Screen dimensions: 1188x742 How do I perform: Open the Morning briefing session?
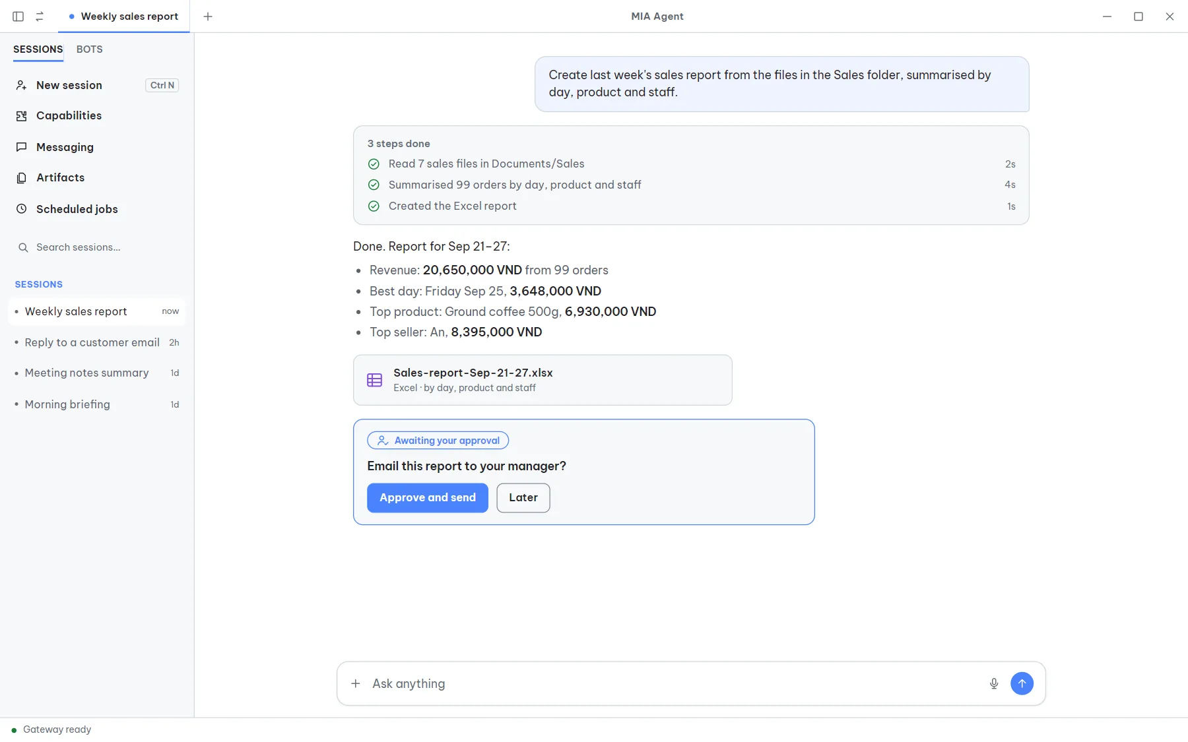(96, 404)
